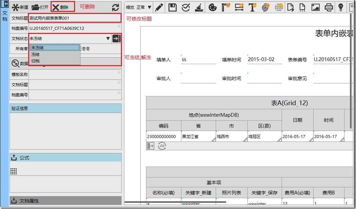Click the 名称(必填) column header
The height and width of the screenshot is (209, 356).
[x=164, y=193]
